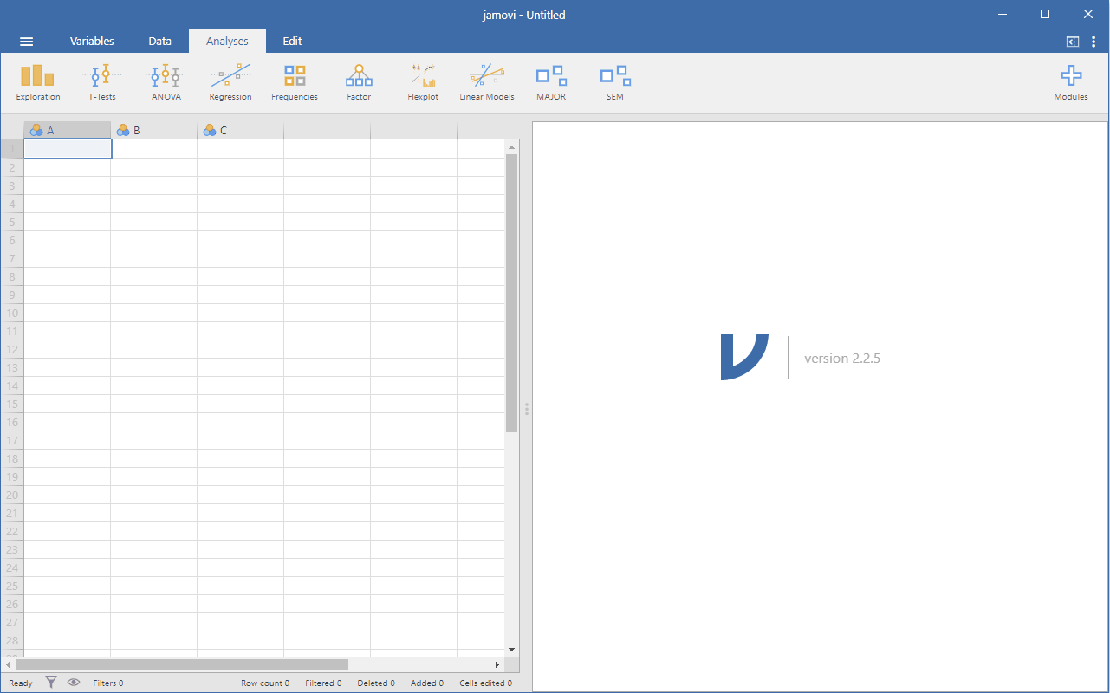The width and height of the screenshot is (1110, 693).
Task: Open the SEM module menu
Action: coord(615,82)
